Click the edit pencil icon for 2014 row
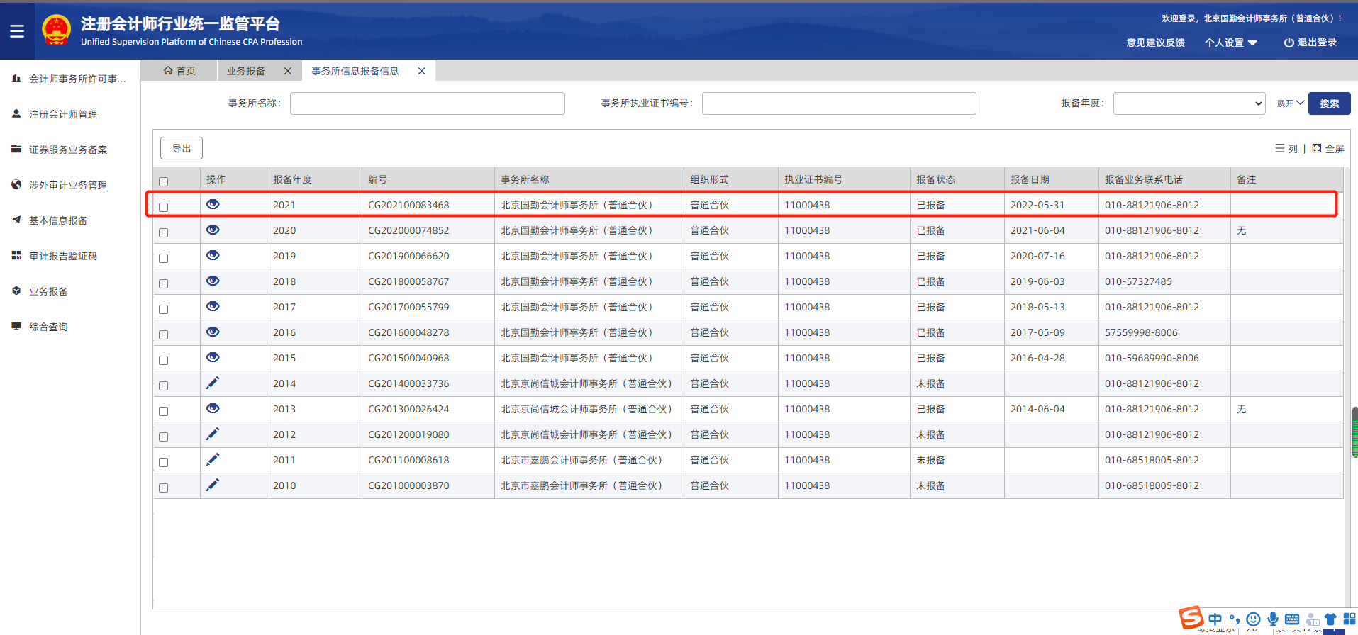The image size is (1358, 635). click(x=213, y=383)
